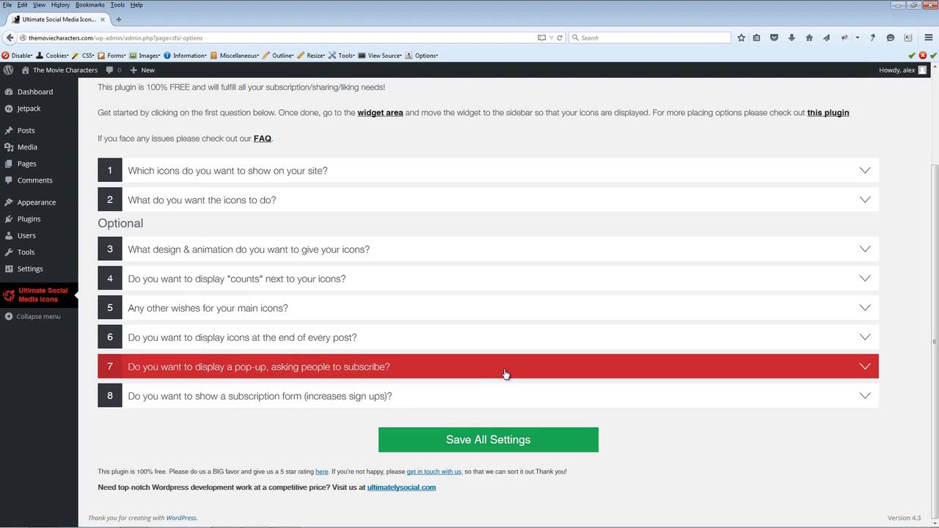The width and height of the screenshot is (939, 528).
Task: Expand section 4 chevron, display counts
Action: click(x=865, y=279)
